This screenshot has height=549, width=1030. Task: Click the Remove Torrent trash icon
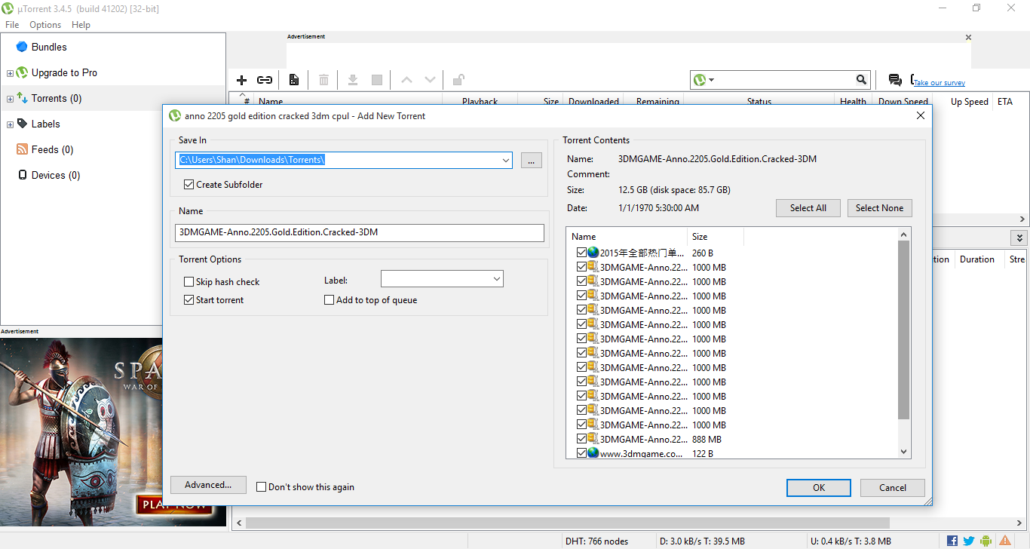coord(323,79)
